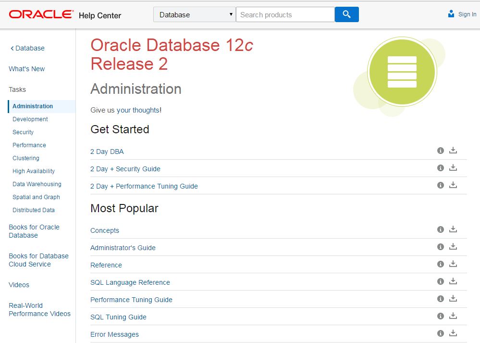Open info icon for 2 Day DBA

[441, 151]
